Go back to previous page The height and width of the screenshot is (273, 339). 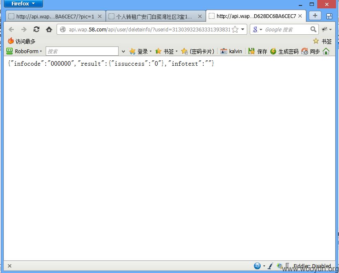click(11, 29)
